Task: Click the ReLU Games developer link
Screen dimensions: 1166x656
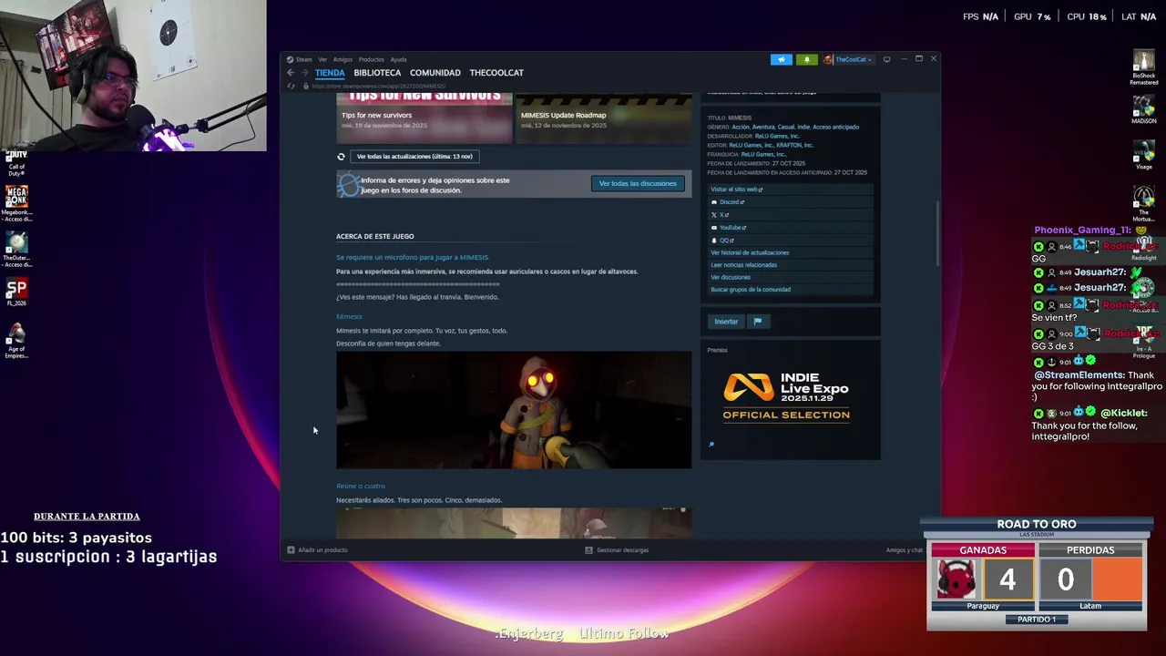Action: click(777, 136)
